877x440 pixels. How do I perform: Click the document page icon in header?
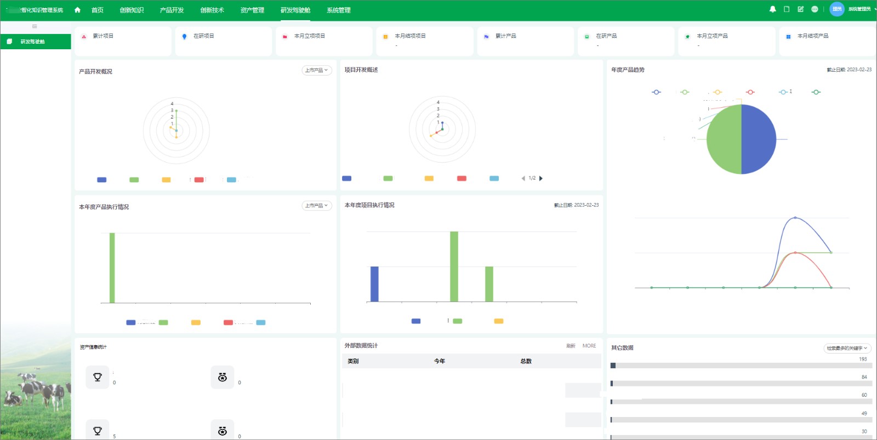coord(787,9)
